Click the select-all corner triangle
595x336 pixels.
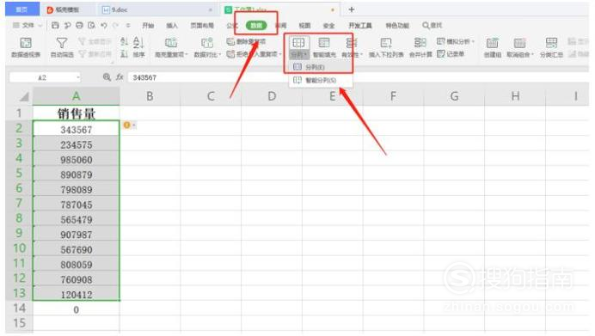coord(24,97)
